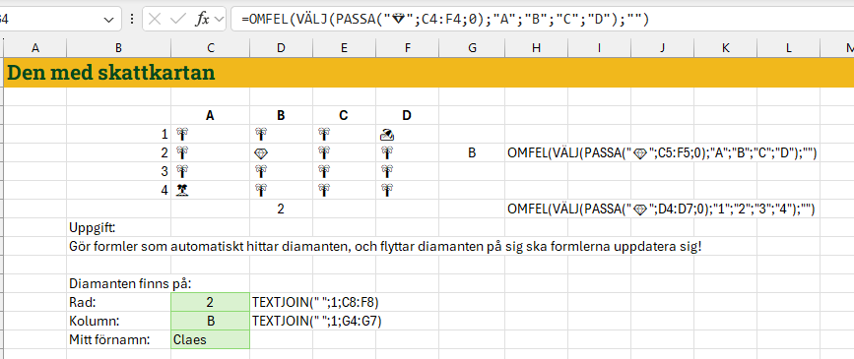Select column J header
This screenshot has height=359, width=854.
[662, 48]
